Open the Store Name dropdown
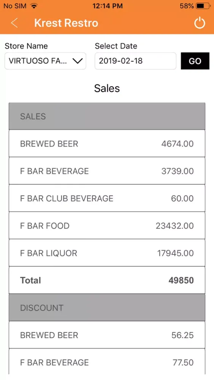The width and height of the screenshot is (214, 380). point(45,61)
